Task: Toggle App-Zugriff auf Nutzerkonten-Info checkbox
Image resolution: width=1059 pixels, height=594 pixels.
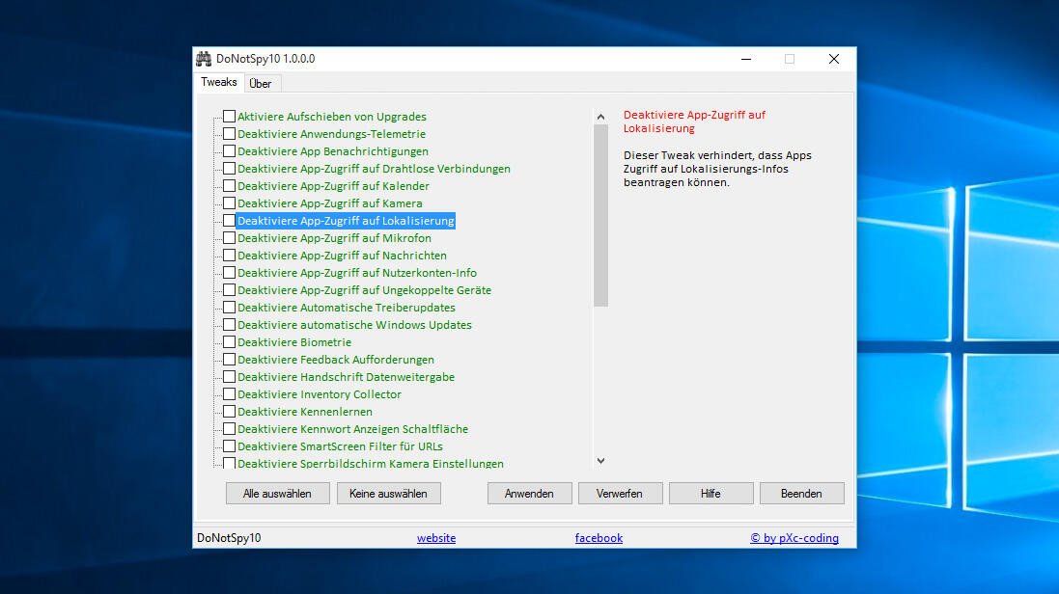Action: pos(230,273)
